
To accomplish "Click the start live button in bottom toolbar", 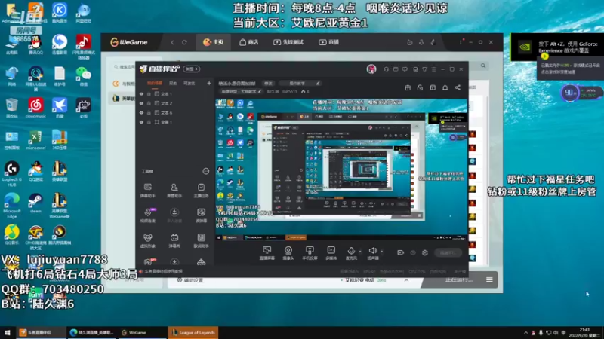I will 448,252.
